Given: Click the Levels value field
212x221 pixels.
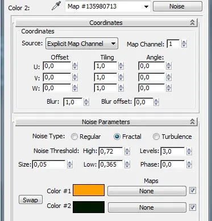Looking at the screenshot, I should click(x=172, y=151).
